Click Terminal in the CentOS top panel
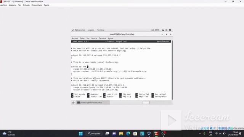Screen dimensions: 244x137 [x=101, y=30]
